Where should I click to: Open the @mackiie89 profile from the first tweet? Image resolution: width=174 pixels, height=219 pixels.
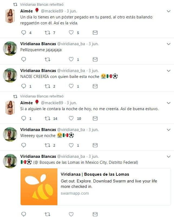[x=52, y=11]
